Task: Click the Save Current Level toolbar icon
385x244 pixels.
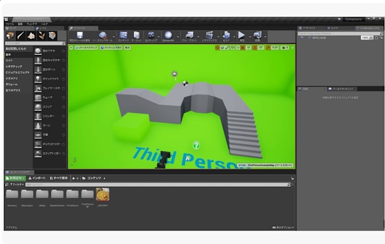Action: click(80, 35)
